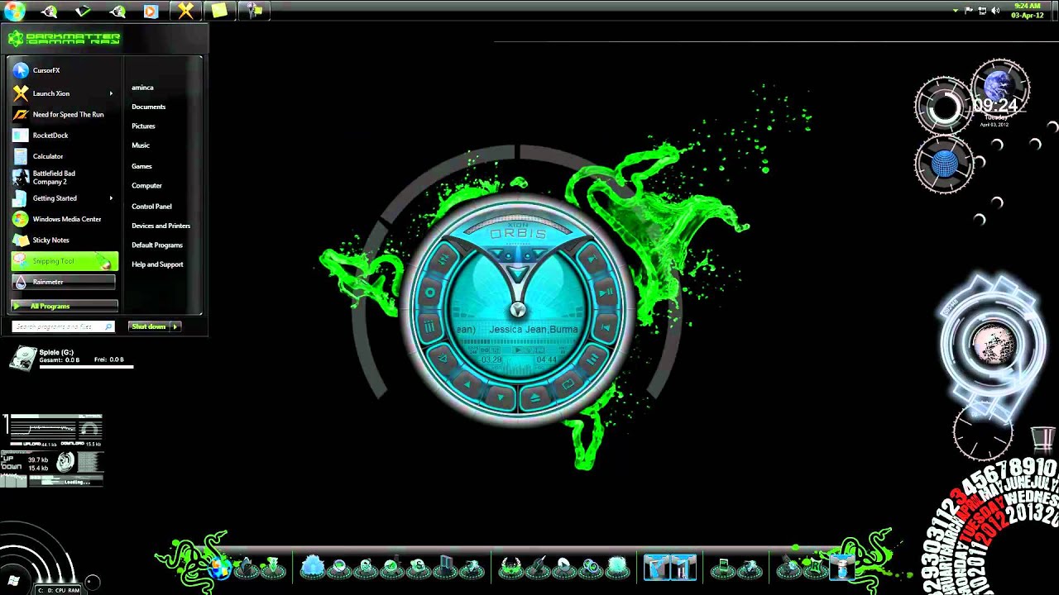Click the circle record button on Xion player
Screen dimensions: 1059x595
click(430, 293)
